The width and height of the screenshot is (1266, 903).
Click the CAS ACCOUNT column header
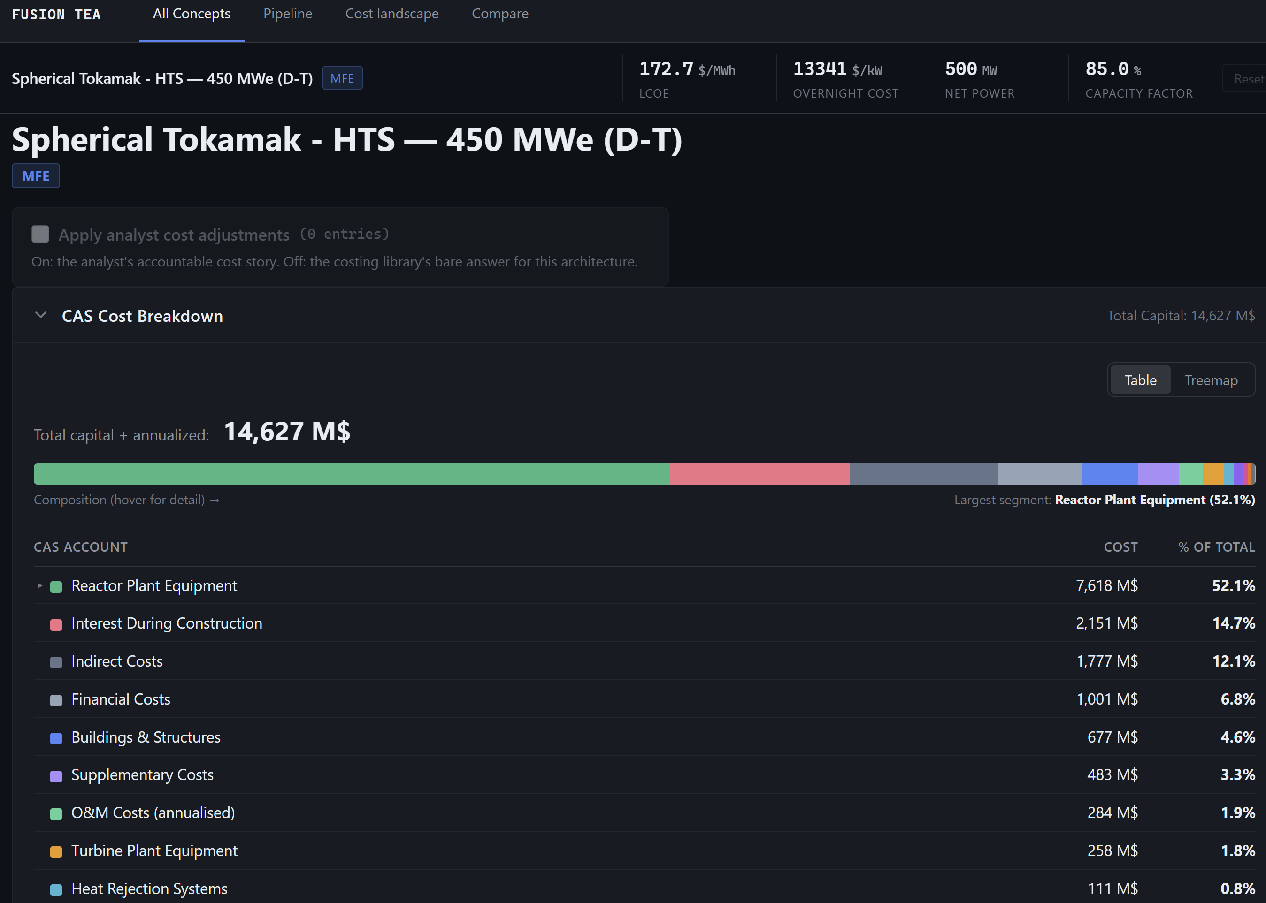tap(81, 547)
